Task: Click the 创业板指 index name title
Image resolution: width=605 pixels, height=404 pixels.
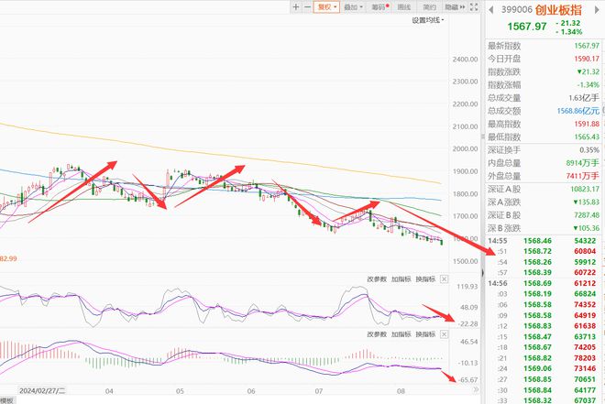Action: (556, 9)
